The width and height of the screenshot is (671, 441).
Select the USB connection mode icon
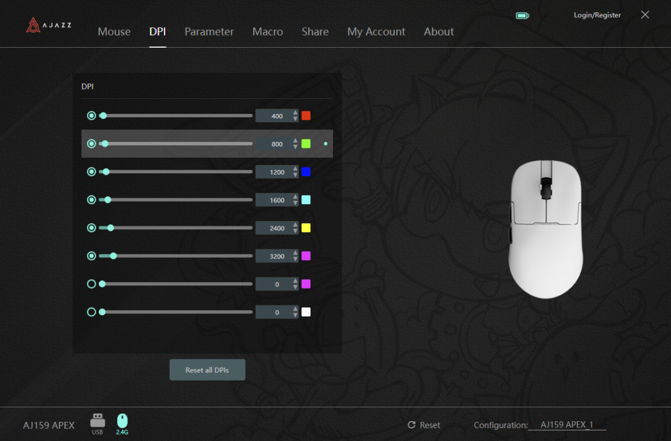click(97, 420)
